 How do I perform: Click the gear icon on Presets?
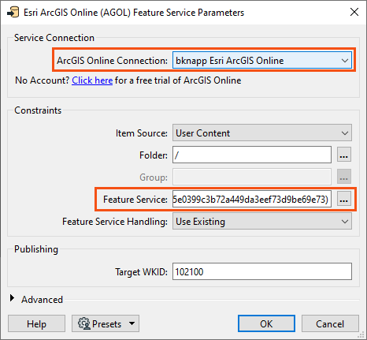pyautogui.click(x=84, y=323)
